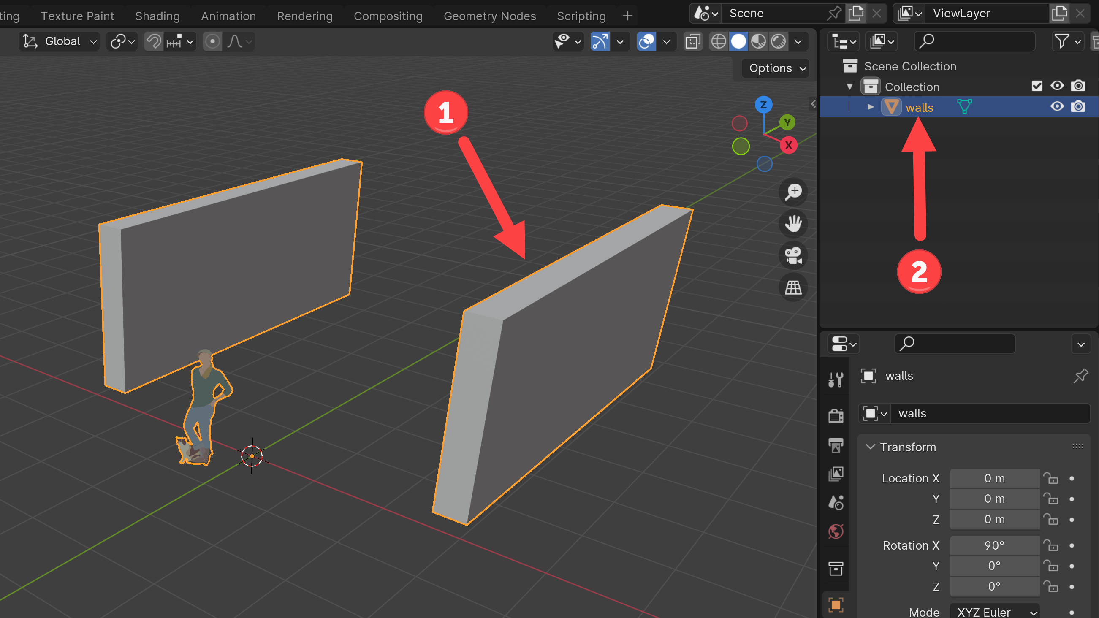Expand the walls object in outliner

tap(870, 107)
